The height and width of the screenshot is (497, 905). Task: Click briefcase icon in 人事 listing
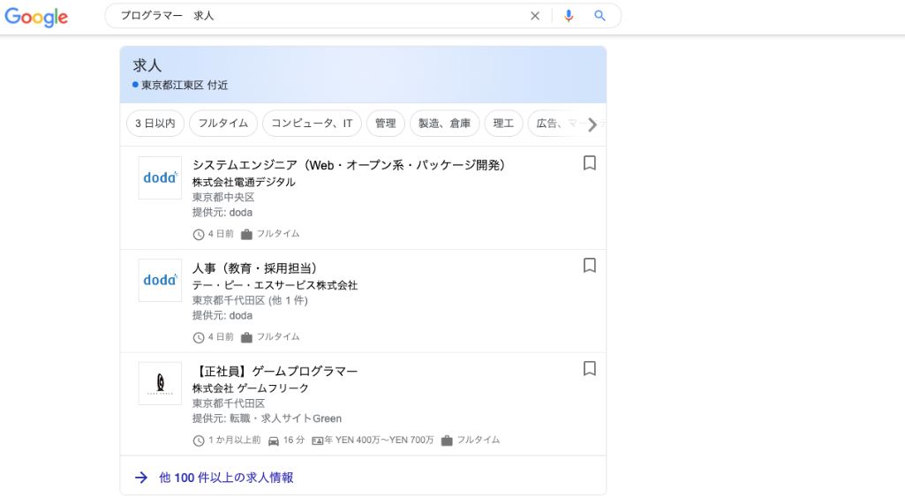click(x=246, y=337)
